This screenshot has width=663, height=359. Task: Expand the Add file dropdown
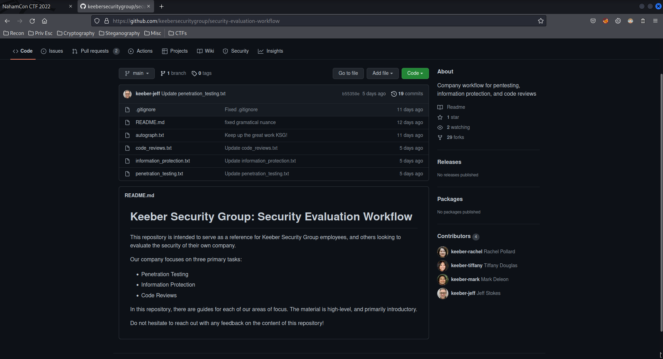point(383,73)
